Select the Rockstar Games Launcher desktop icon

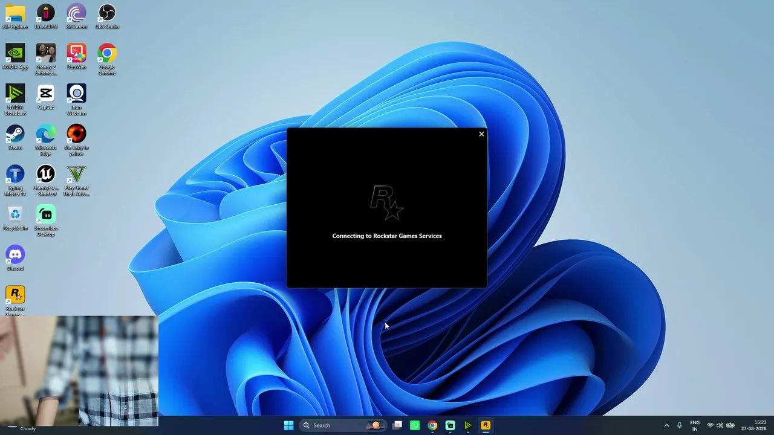coord(15,301)
